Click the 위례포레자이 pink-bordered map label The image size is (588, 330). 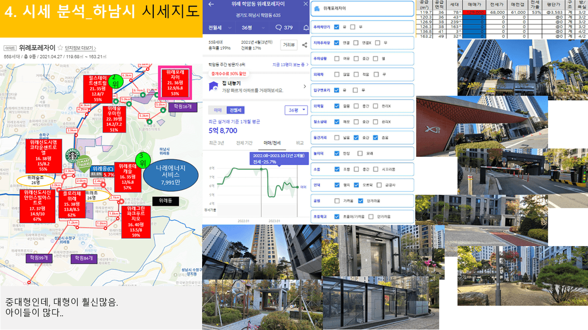(175, 83)
